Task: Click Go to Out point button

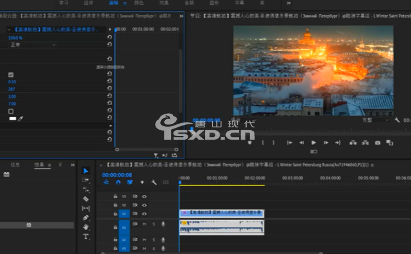Action: (338, 143)
